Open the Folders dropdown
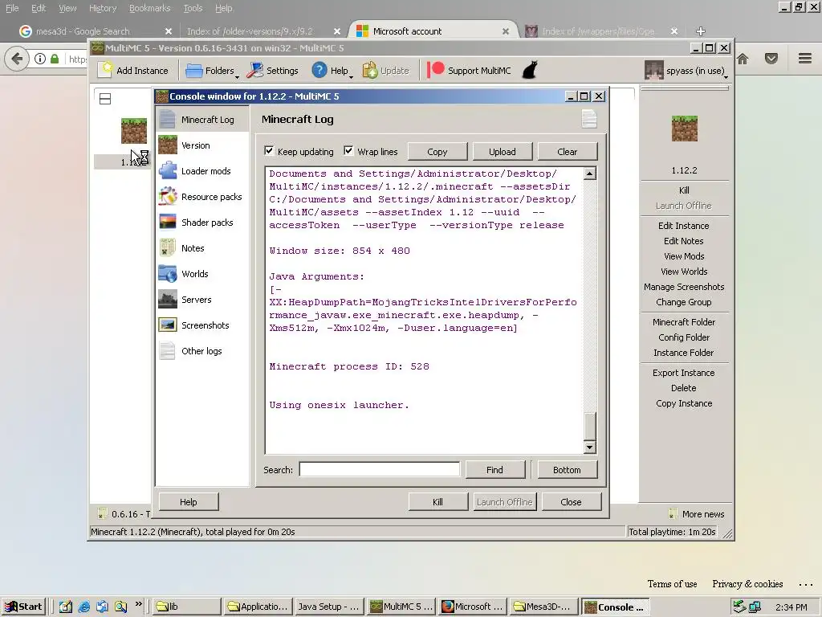The width and height of the screenshot is (822, 617). click(211, 71)
